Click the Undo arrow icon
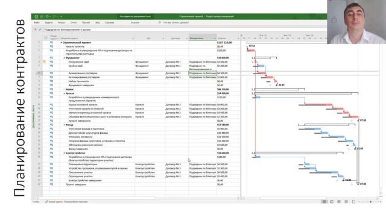386x217 pixels. (x=46, y=16)
